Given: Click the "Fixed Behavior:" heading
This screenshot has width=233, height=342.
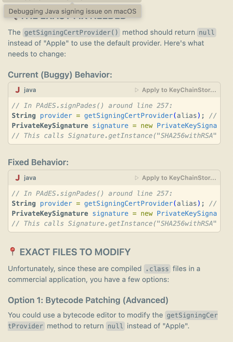Looking at the screenshot, I should click(x=38, y=162).
